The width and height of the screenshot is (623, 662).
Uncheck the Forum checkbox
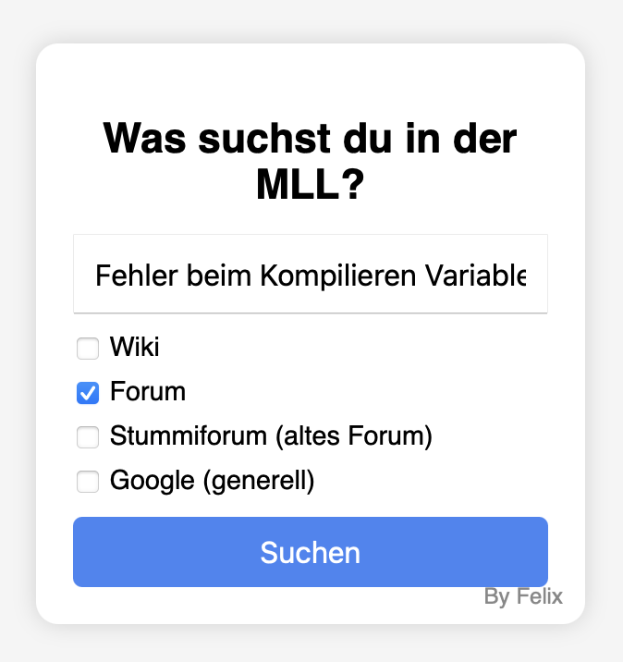click(x=88, y=393)
